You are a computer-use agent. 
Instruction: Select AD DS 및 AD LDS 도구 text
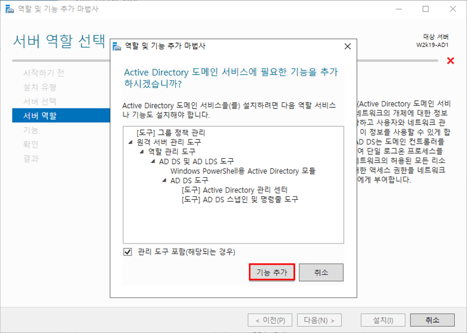point(197,161)
